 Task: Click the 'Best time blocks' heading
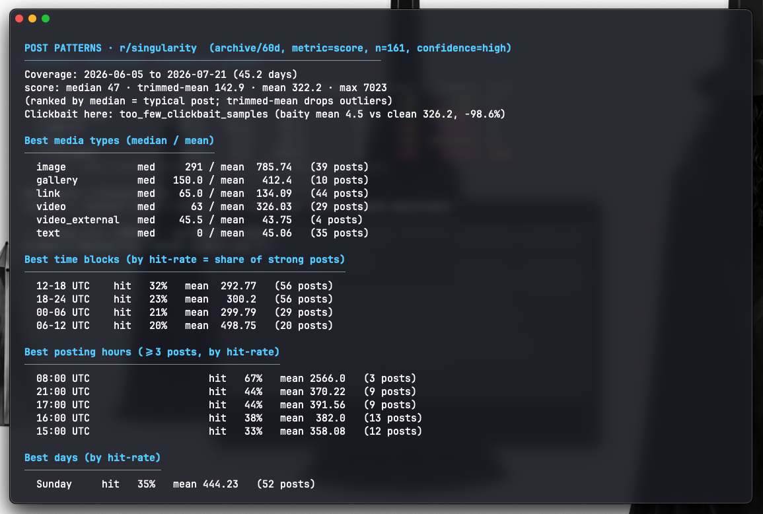point(184,260)
